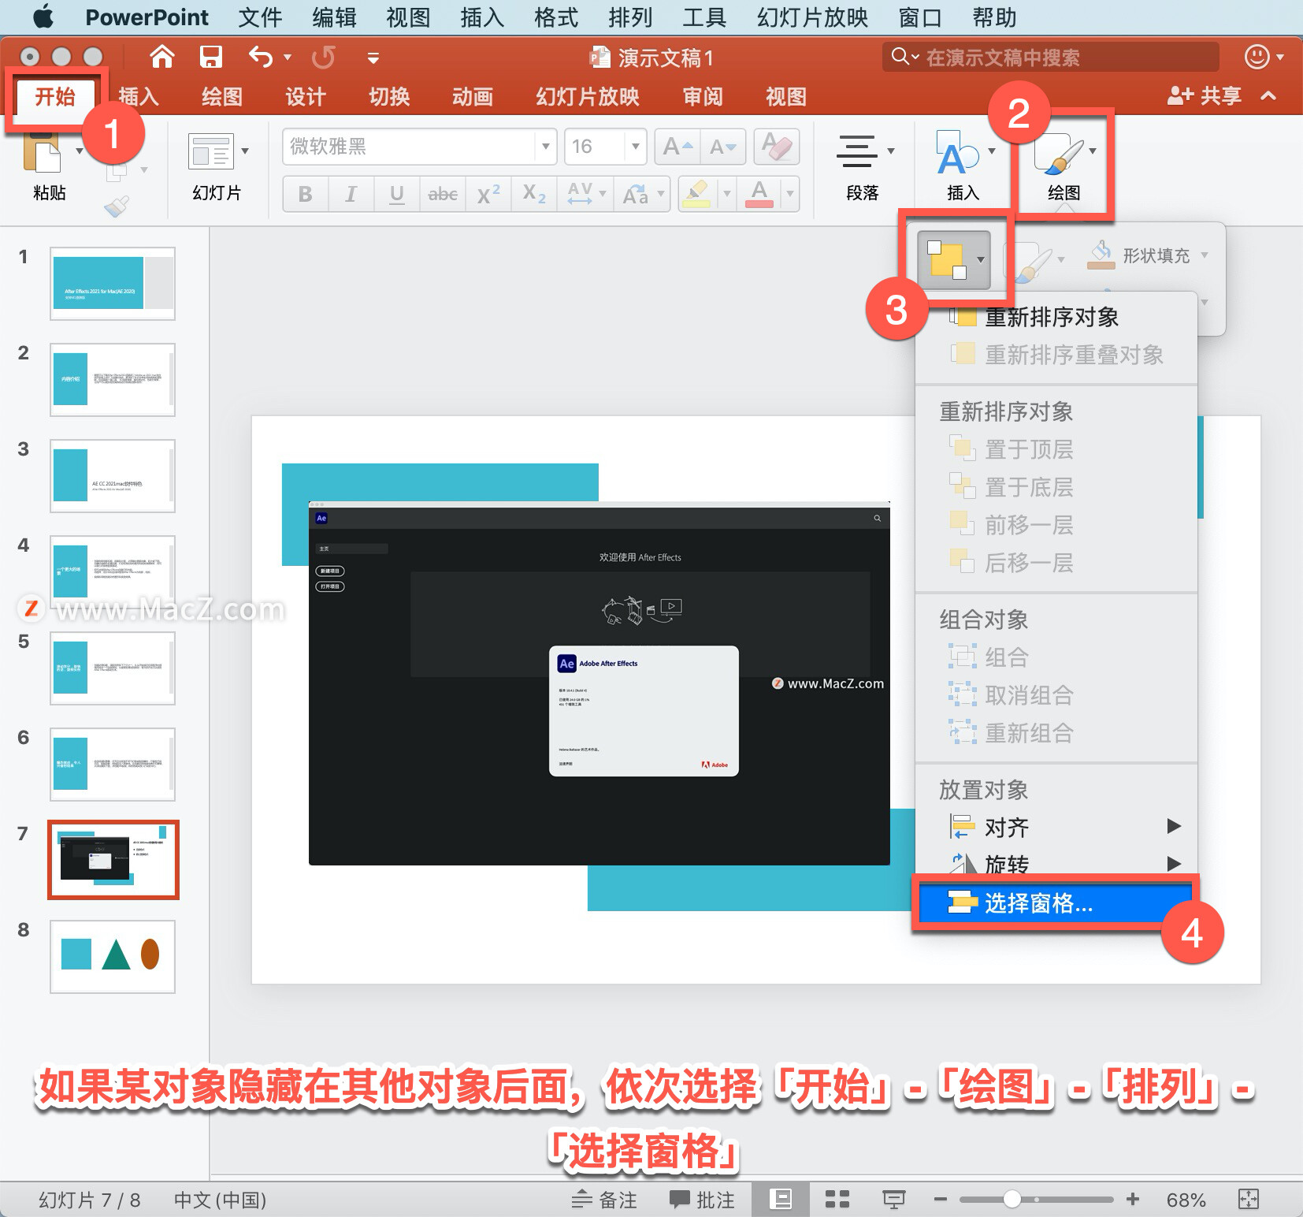The height and width of the screenshot is (1217, 1303).
Task: Switch to Normal view in status bar
Action: click(x=780, y=1200)
